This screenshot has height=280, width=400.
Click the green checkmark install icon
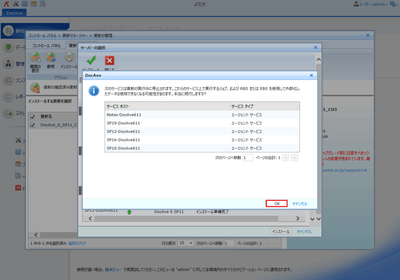[91, 61]
